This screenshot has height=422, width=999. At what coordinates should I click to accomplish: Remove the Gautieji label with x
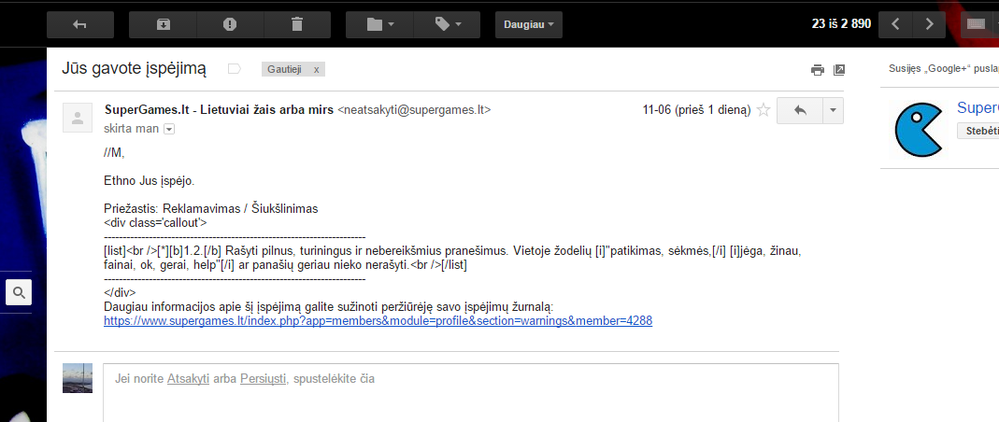pyautogui.click(x=316, y=69)
